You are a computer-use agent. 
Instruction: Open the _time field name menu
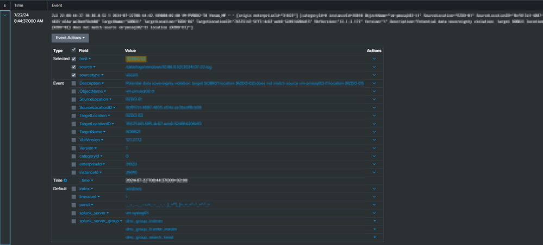tap(86, 180)
